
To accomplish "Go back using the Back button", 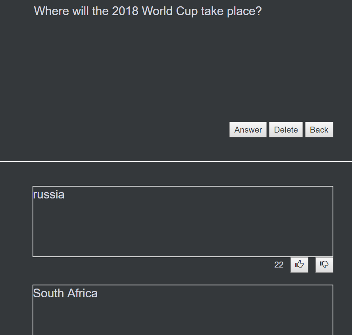I will (319, 129).
